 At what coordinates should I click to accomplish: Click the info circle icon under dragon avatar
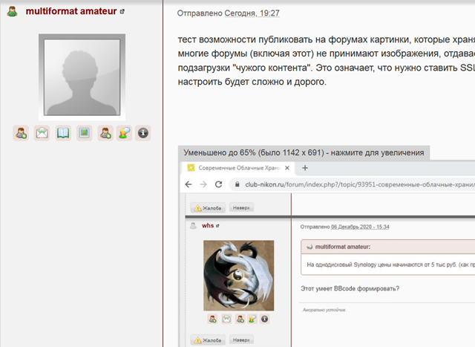265,319
